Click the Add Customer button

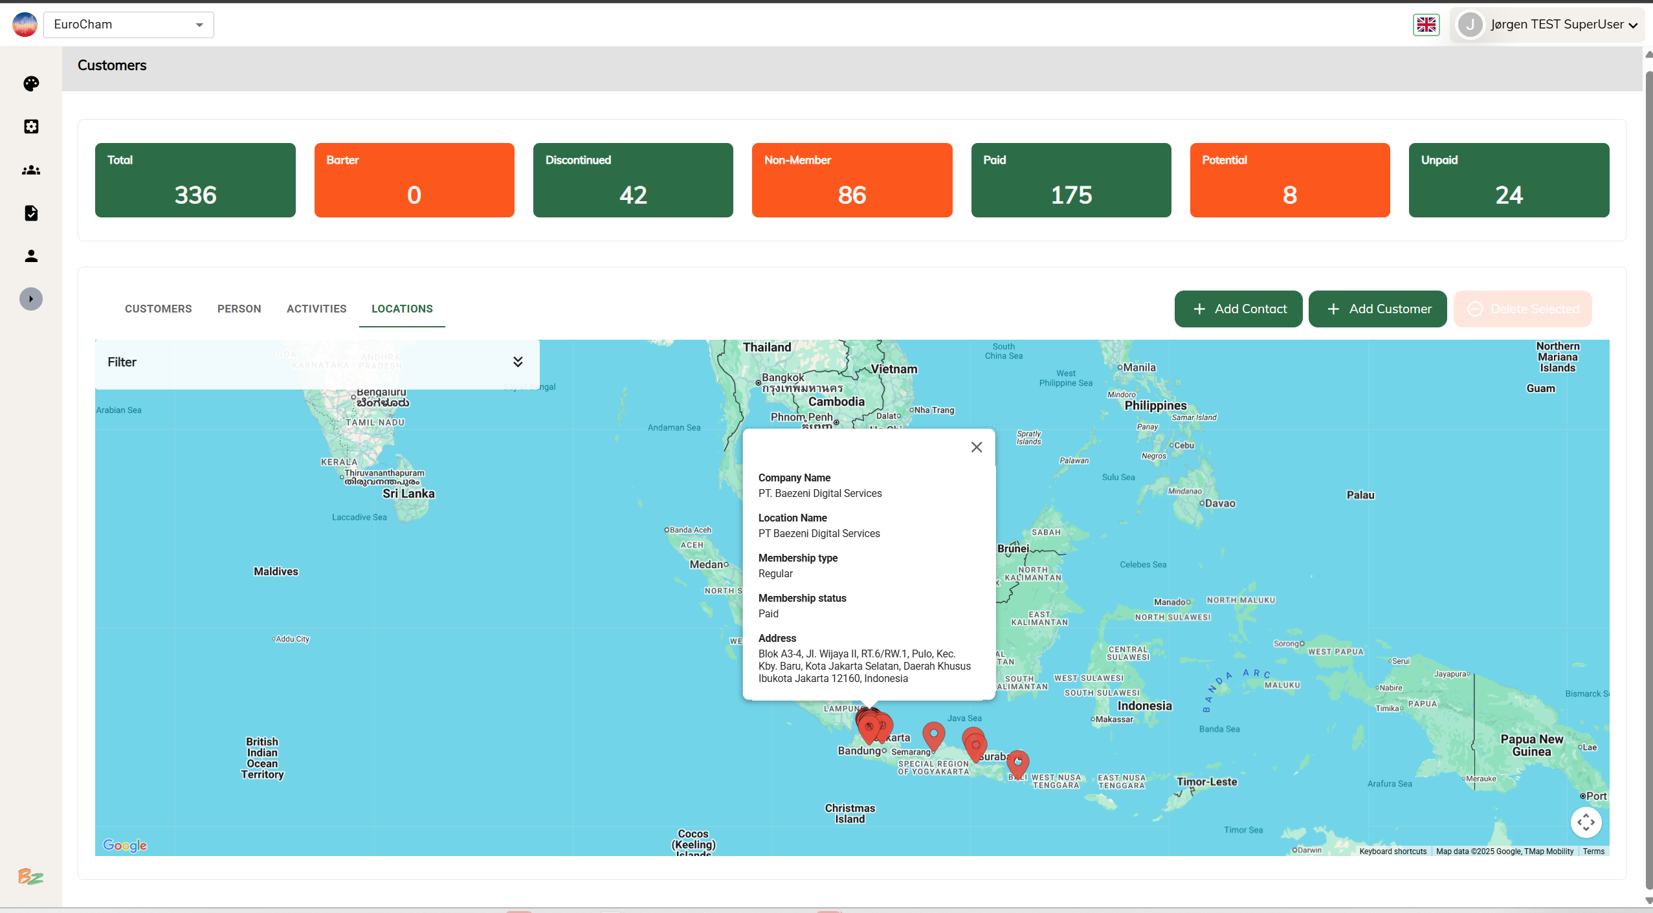(x=1378, y=309)
